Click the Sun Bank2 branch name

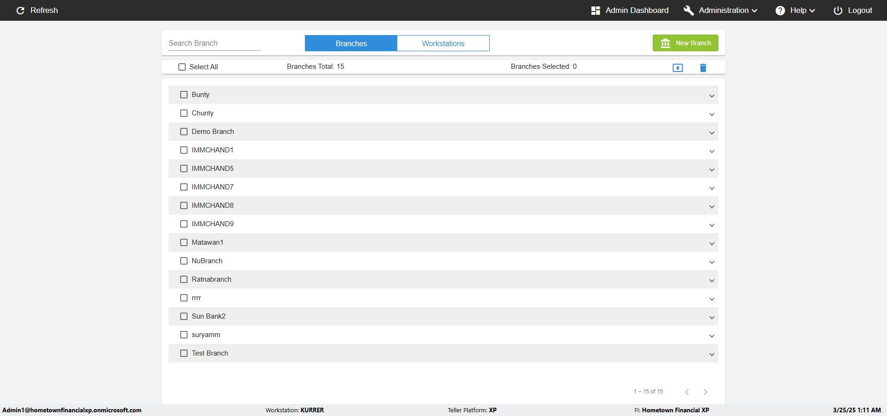click(x=208, y=316)
